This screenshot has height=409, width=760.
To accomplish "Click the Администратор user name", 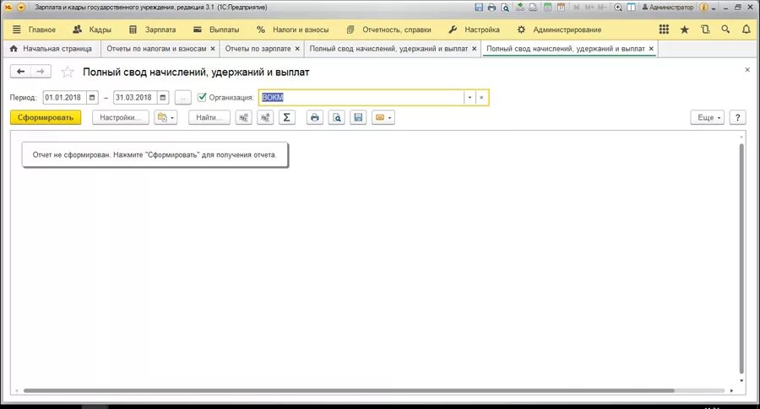I will tap(668, 8).
